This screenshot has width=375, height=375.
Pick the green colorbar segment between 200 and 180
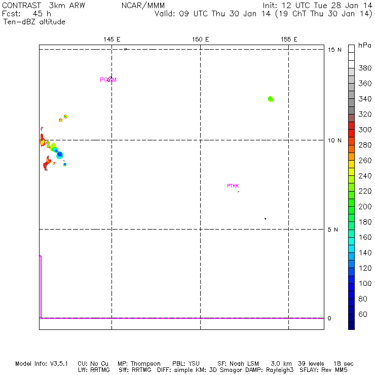point(351,210)
